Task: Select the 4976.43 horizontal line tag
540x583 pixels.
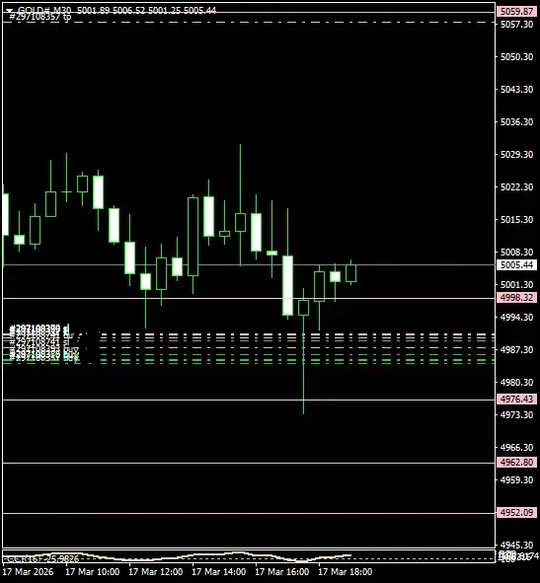Action: (x=516, y=400)
